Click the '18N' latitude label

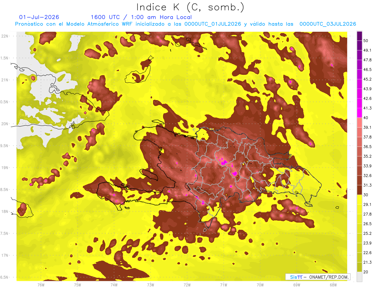click(4, 211)
